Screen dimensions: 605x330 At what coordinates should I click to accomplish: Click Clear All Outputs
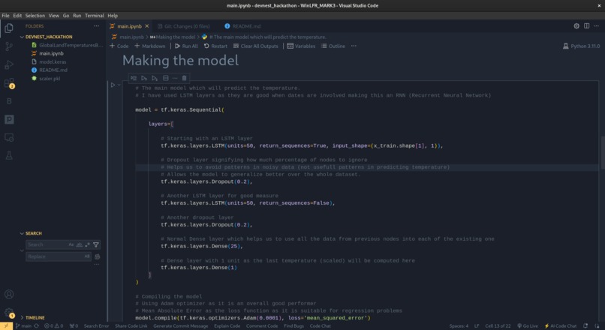[255, 46]
